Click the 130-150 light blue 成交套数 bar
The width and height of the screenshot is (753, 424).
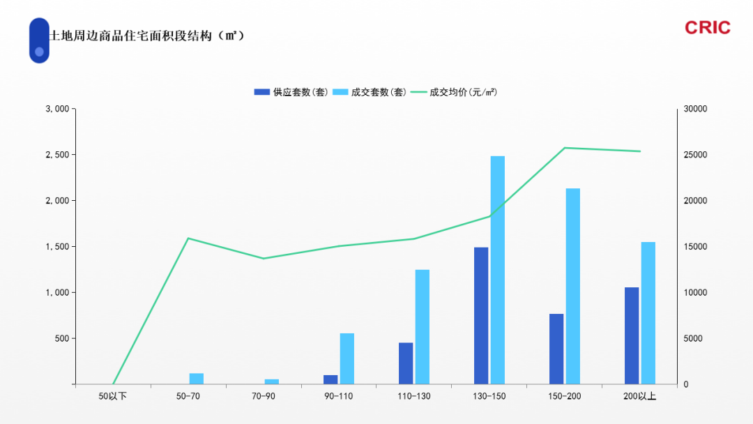tap(498, 270)
